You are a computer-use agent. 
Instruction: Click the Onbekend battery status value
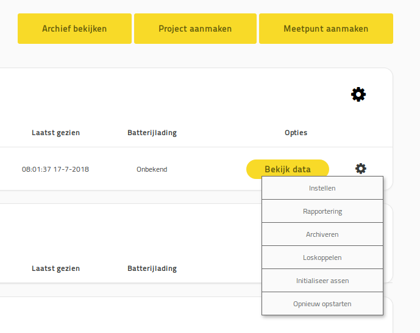(152, 169)
